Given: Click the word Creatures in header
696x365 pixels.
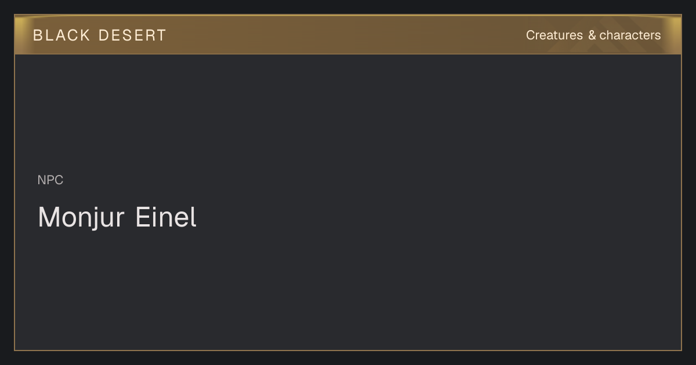Looking at the screenshot, I should 554,35.
